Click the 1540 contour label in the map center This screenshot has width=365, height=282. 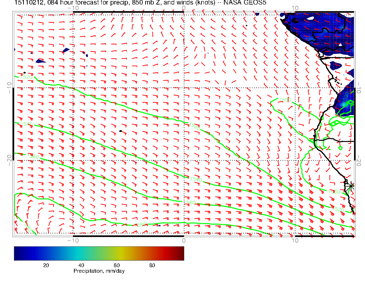click(x=195, y=179)
